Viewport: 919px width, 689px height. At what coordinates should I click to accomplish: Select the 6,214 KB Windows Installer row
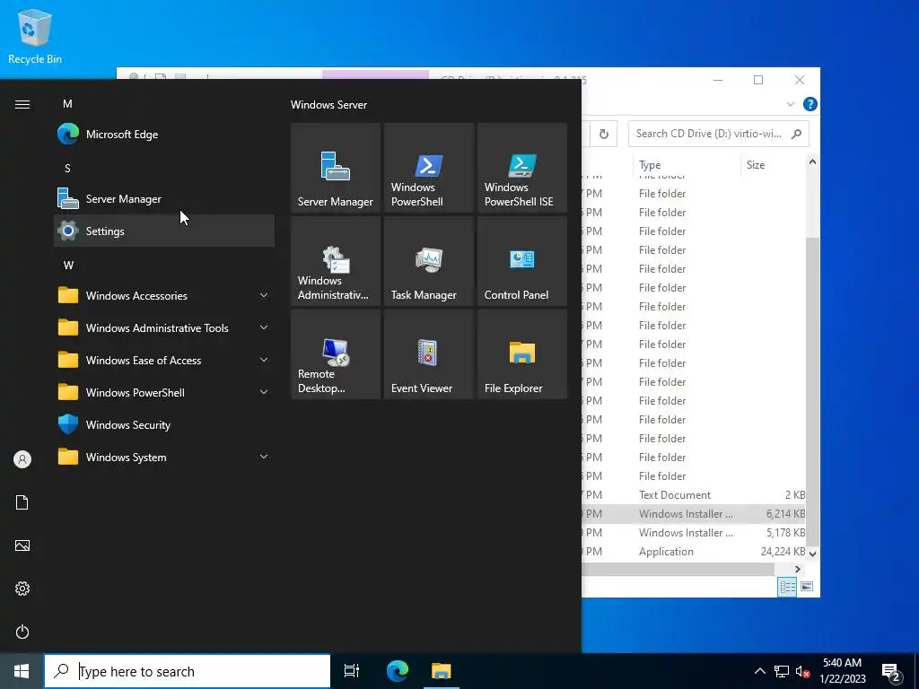tap(695, 514)
